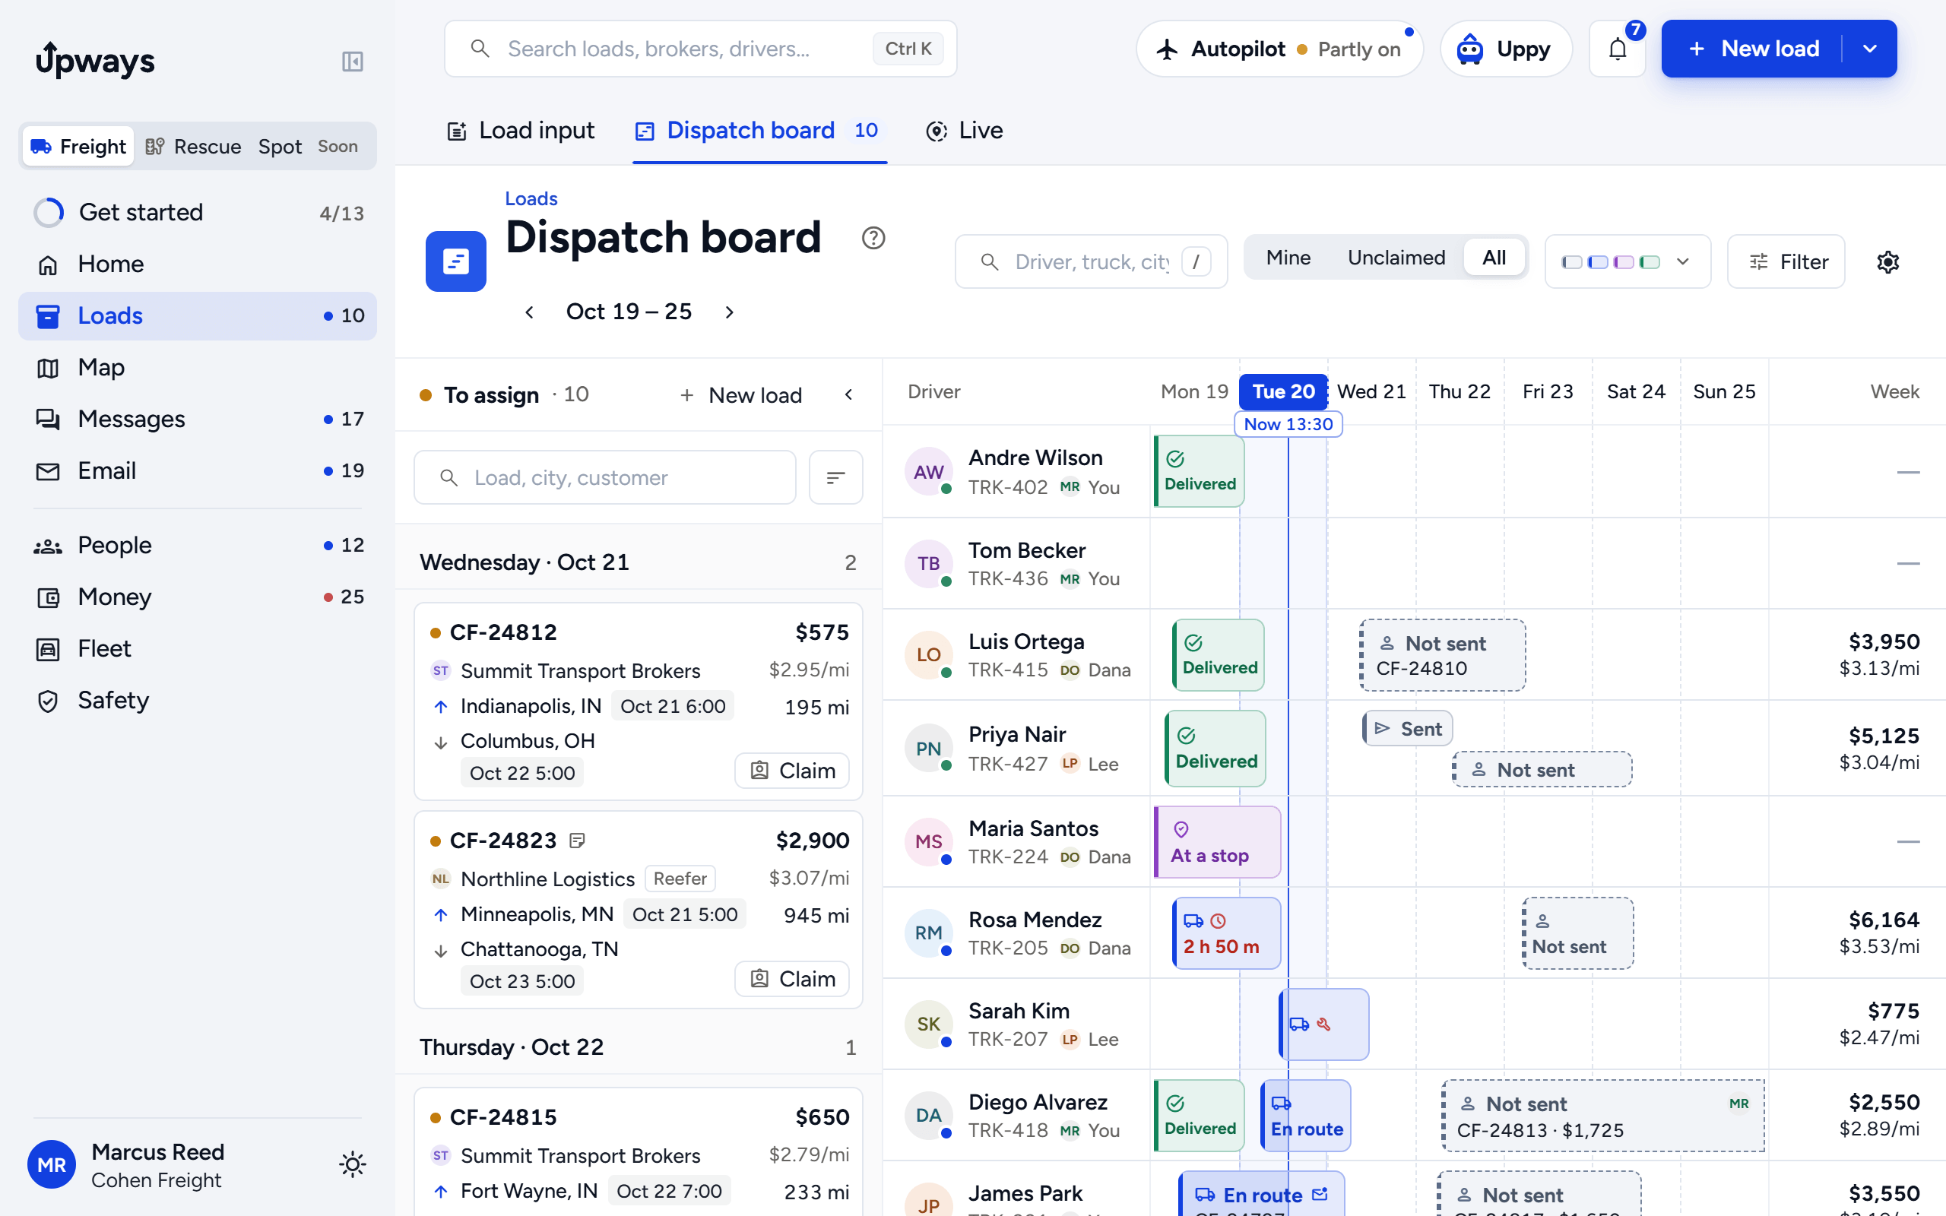Go to next week
Screen dimensions: 1946x1216
point(729,312)
